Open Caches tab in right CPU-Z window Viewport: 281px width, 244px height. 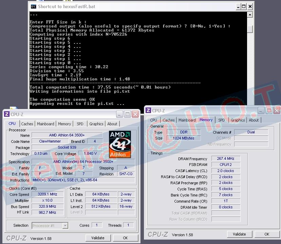169,120
